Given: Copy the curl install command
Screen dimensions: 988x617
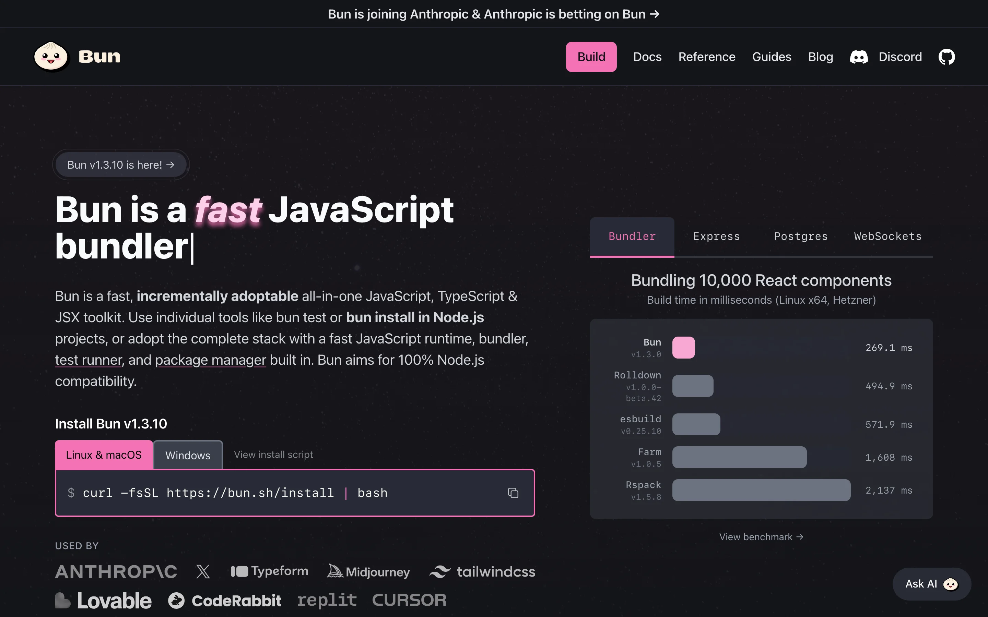Looking at the screenshot, I should (513, 493).
